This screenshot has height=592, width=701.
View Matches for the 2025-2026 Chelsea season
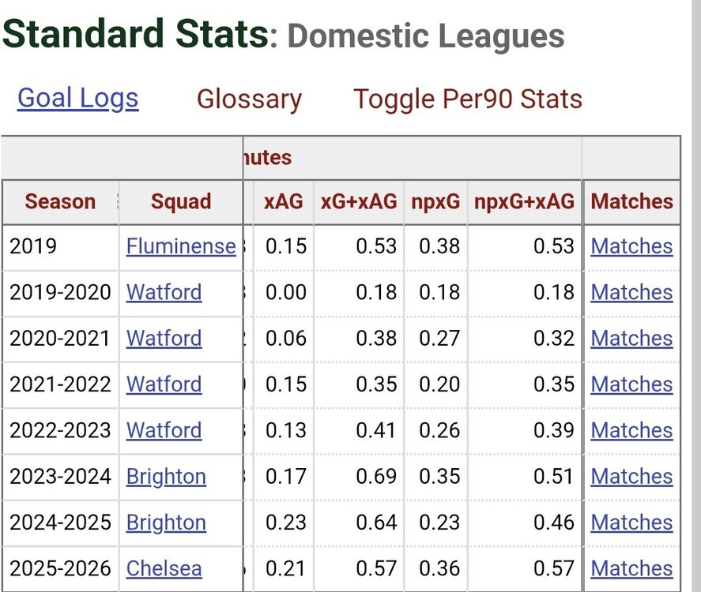(631, 569)
